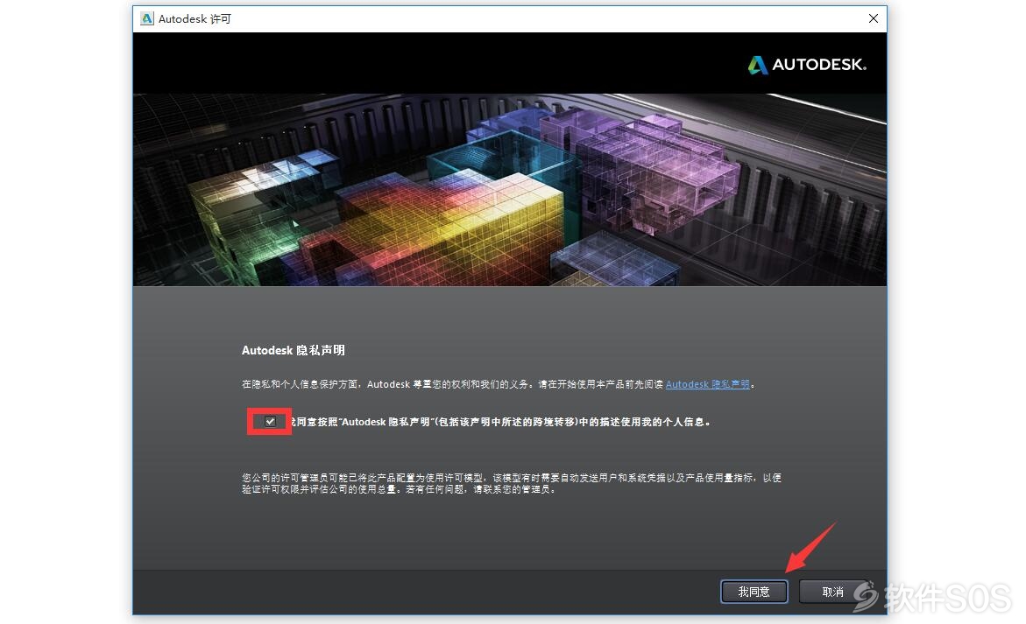Click the paragraph starting 您公司的许可管理员
Image resolution: width=1026 pixels, height=624 pixels.
(x=512, y=483)
